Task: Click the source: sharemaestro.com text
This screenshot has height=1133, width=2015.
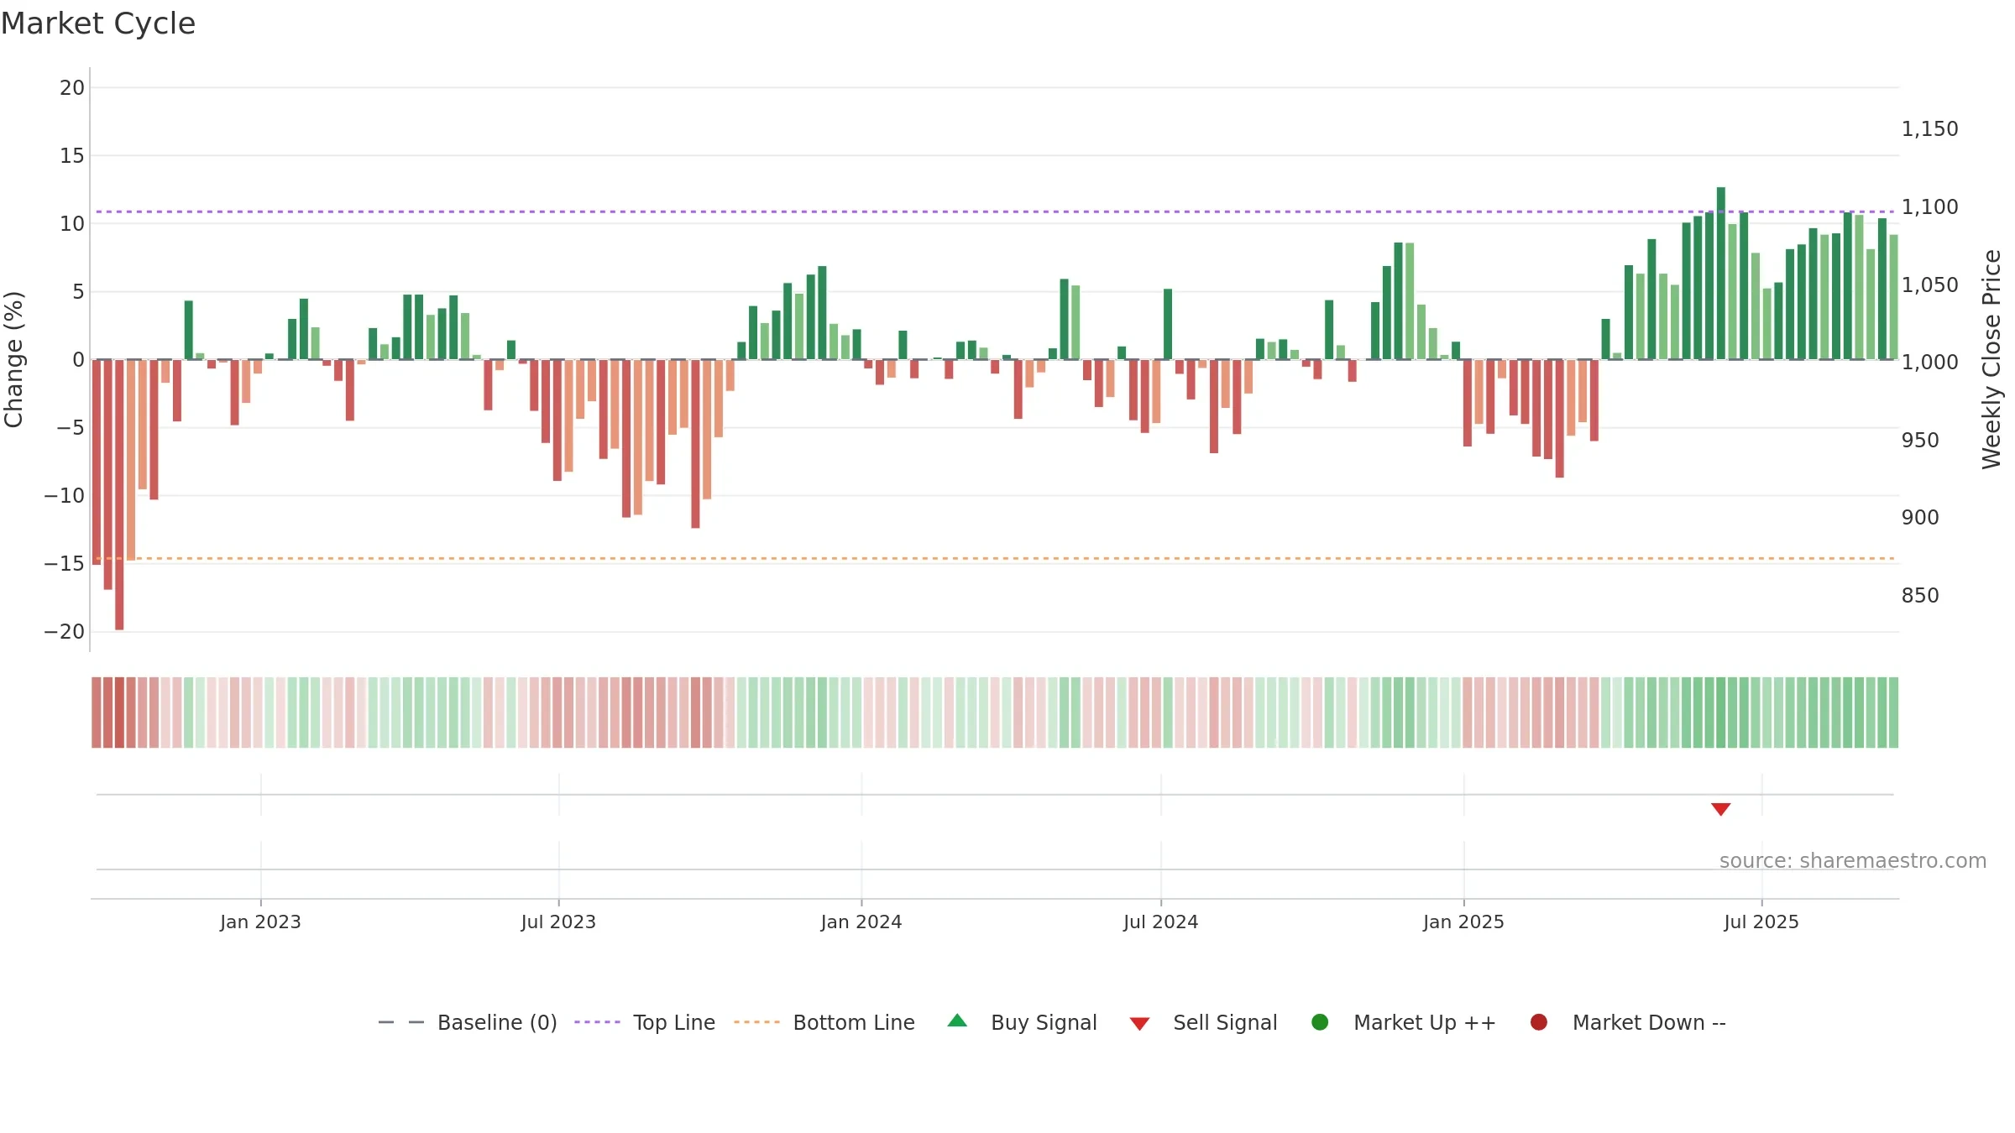Action: pyautogui.click(x=1853, y=861)
